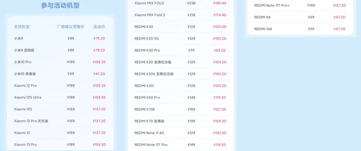Select the Xiaomi MIX Fold 2 model name
This screenshot has width=361, height=151.
pyautogui.click(x=150, y=15)
